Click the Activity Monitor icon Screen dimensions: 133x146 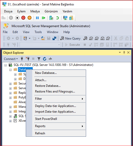click(x=50, y=59)
